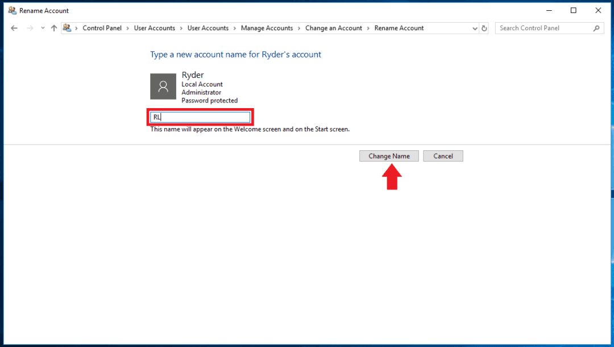
Task: Maximize the Rename Account window
Action: [573, 11]
